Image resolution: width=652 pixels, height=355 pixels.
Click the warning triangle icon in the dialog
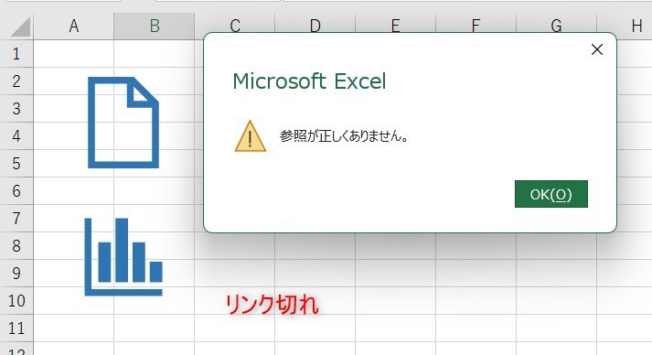pos(251,136)
